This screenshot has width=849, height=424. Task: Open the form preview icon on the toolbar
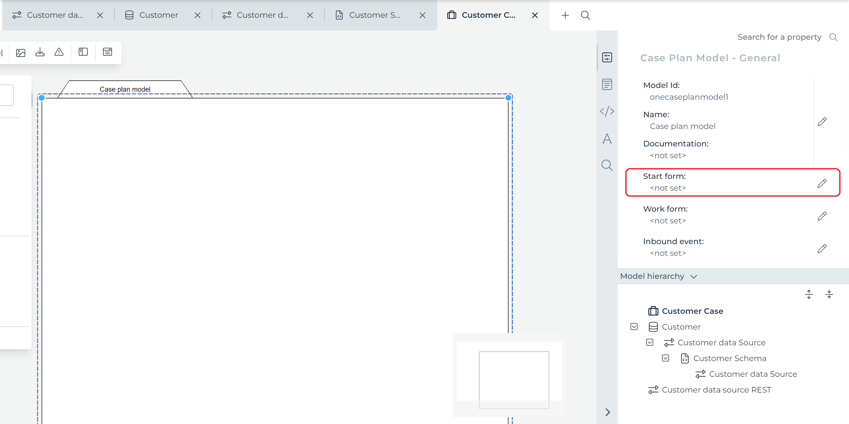pos(107,52)
